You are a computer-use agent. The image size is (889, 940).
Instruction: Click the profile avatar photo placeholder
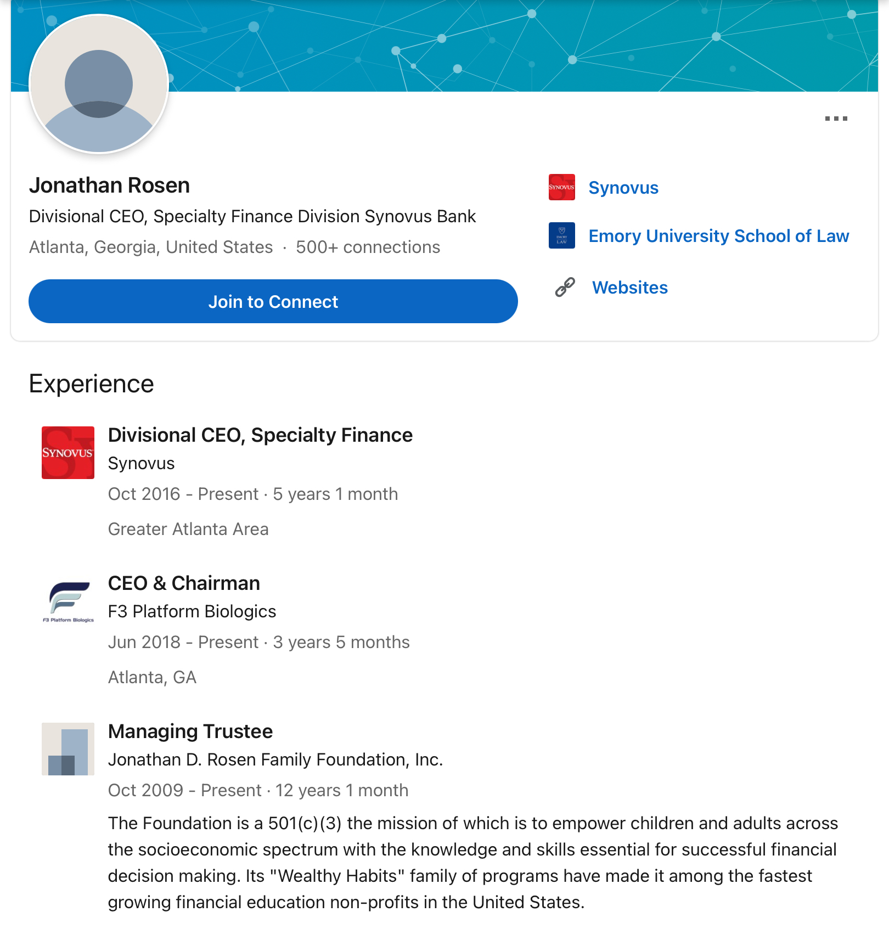[99, 84]
